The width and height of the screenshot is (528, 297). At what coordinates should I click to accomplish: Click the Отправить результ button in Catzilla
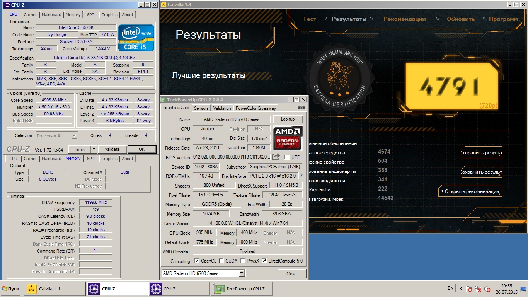tap(482, 153)
